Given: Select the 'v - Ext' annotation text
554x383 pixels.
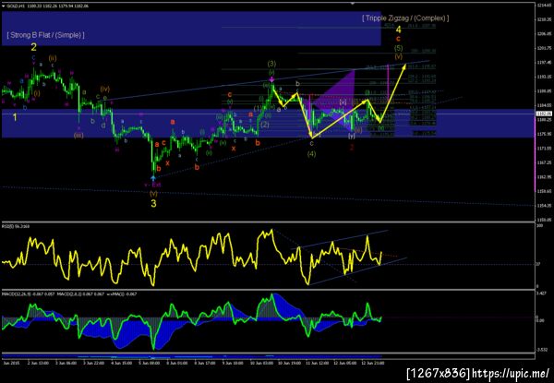Looking at the screenshot, I should 153,185.
